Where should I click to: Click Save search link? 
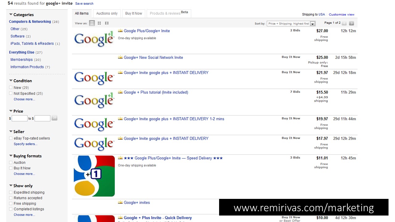[x=84, y=4]
